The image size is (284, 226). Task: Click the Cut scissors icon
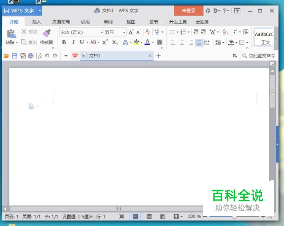[24, 32]
